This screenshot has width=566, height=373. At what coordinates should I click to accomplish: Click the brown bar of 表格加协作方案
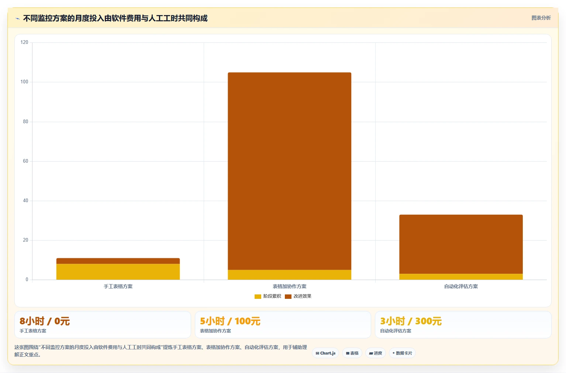(x=290, y=171)
